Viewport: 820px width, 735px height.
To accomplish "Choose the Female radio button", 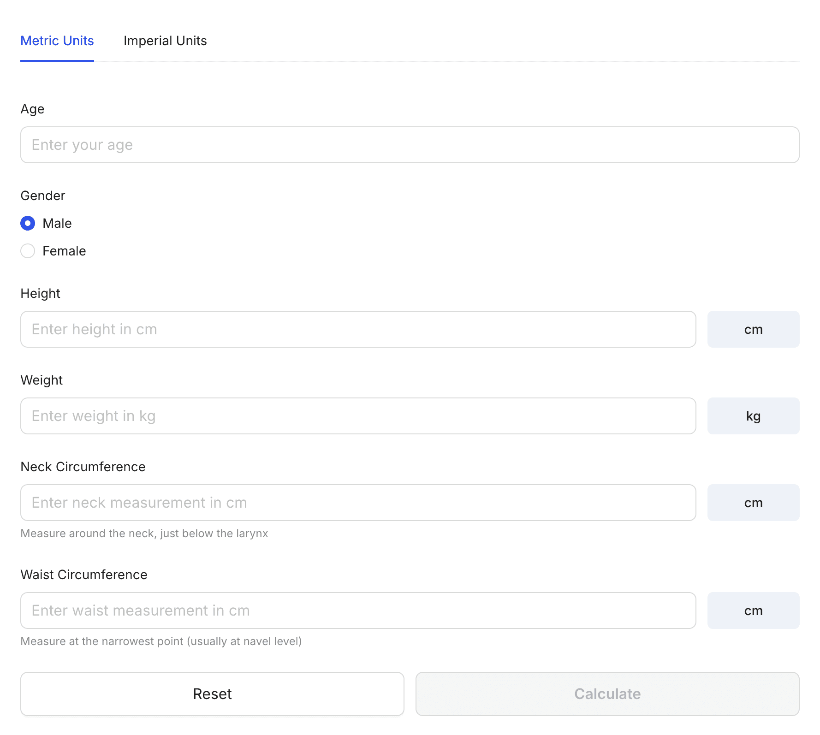I will tap(28, 251).
